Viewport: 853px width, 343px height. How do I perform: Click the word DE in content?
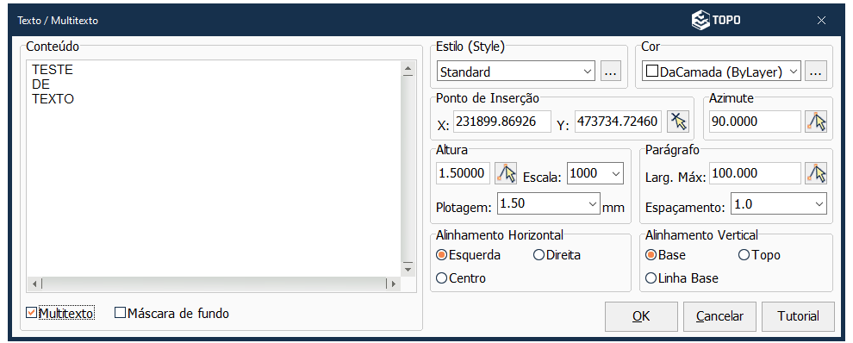pyautogui.click(x=40, y=84)
